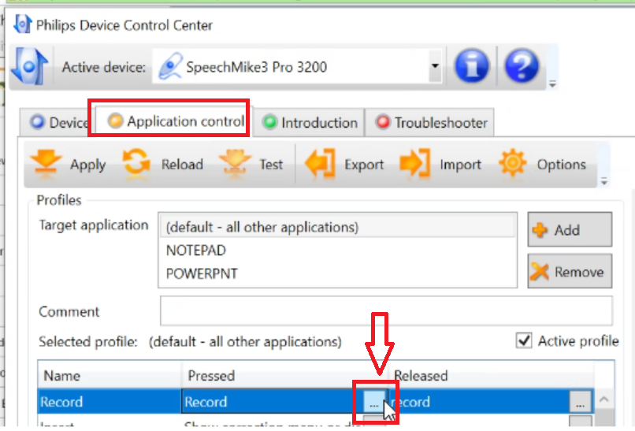Screen dimensions: 635x431
Task: Click the Remove profile button
Action: tap(569, 272)
